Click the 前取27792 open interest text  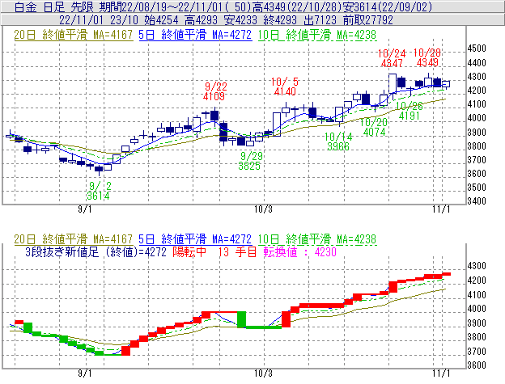pyautogui.click(x=368, y=20)
